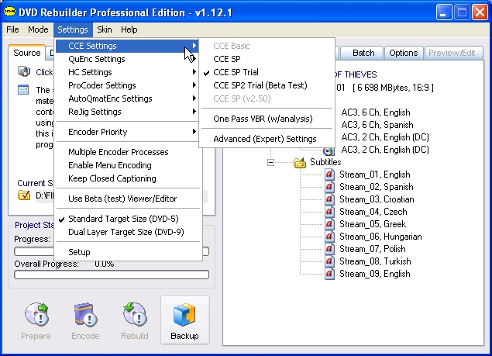Click the Stream_07 Polish subtitle icon

click(329, 249)
